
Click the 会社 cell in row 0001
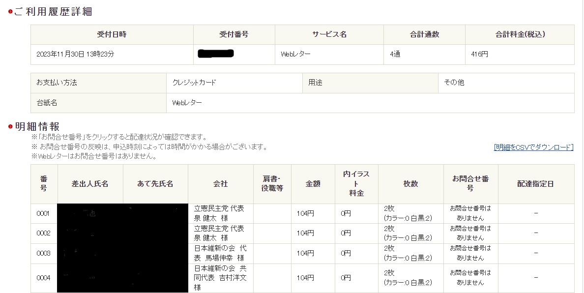click(220, 213)
